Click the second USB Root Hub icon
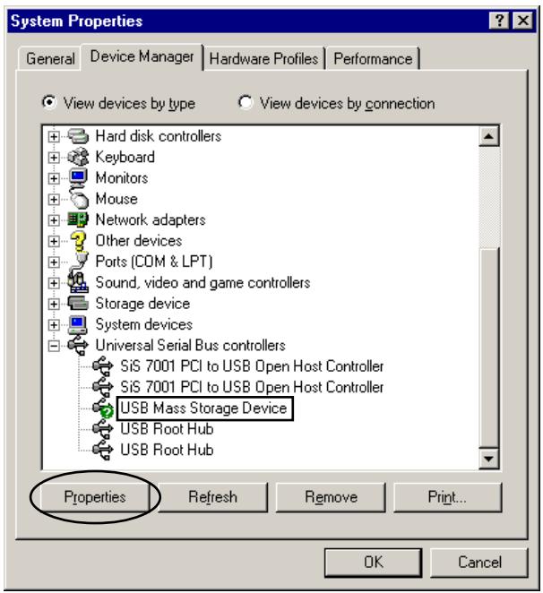This screenshot has width=543, height=593. tap(103, 450)
